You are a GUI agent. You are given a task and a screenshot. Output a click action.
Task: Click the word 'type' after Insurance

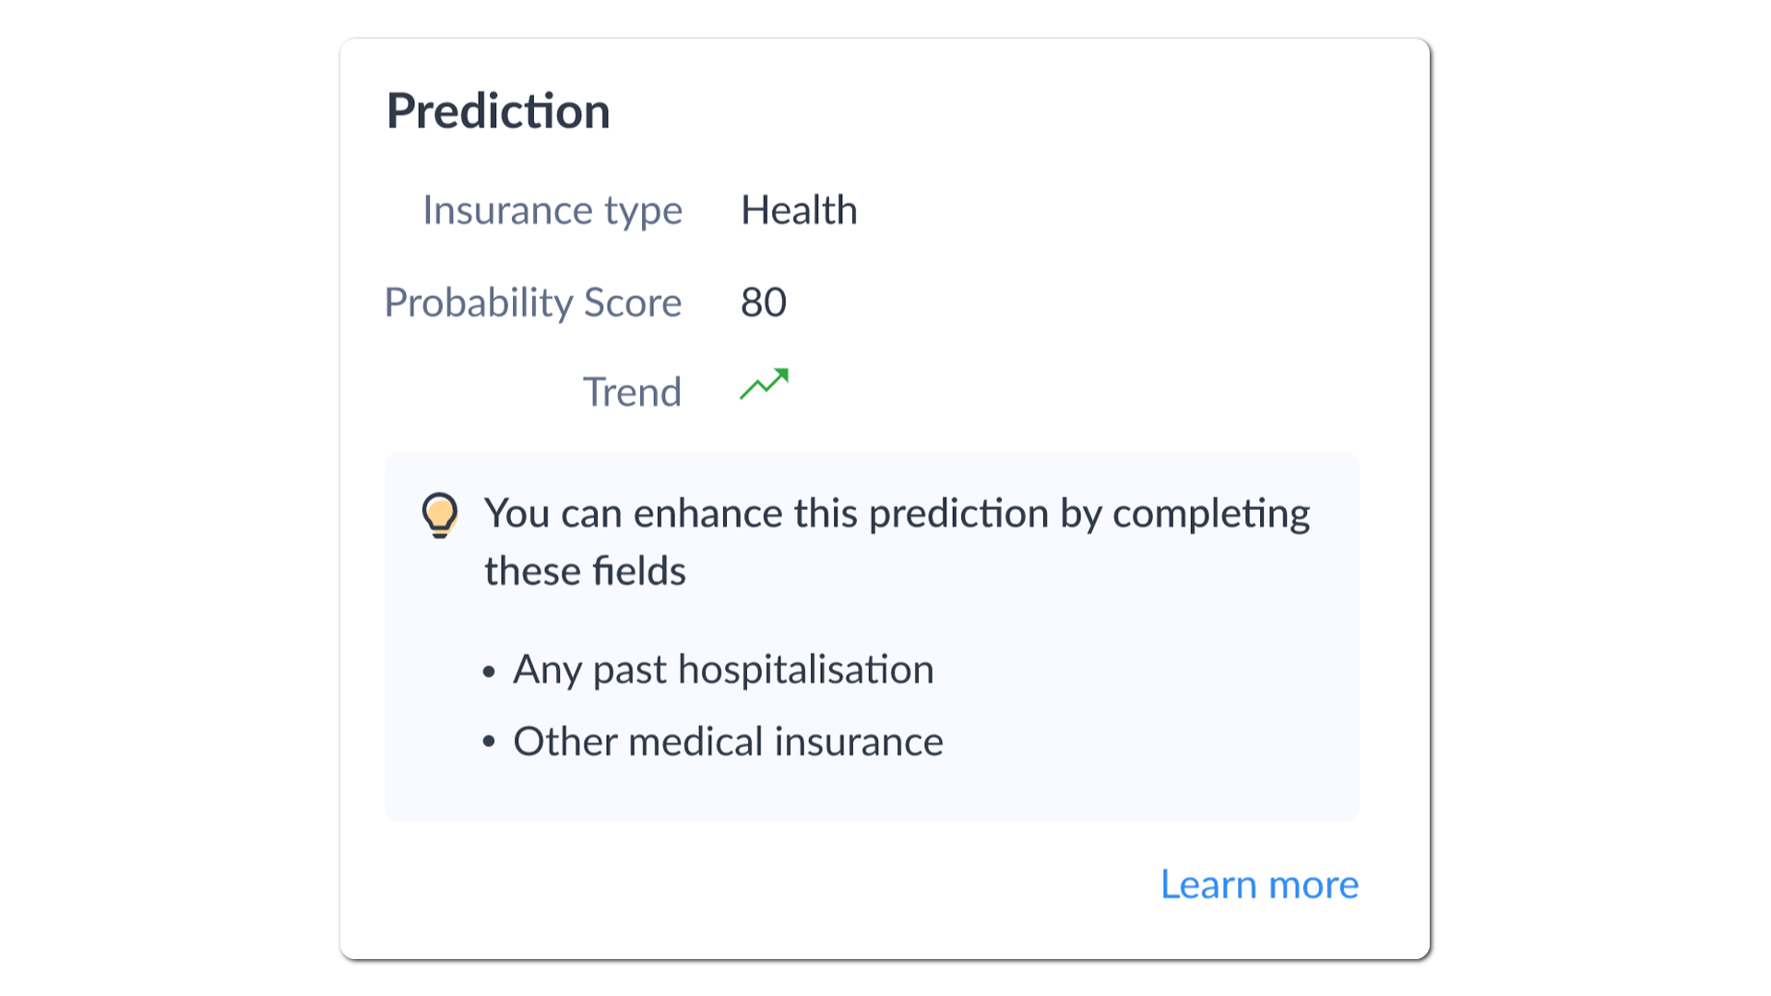tap(643, 212)
